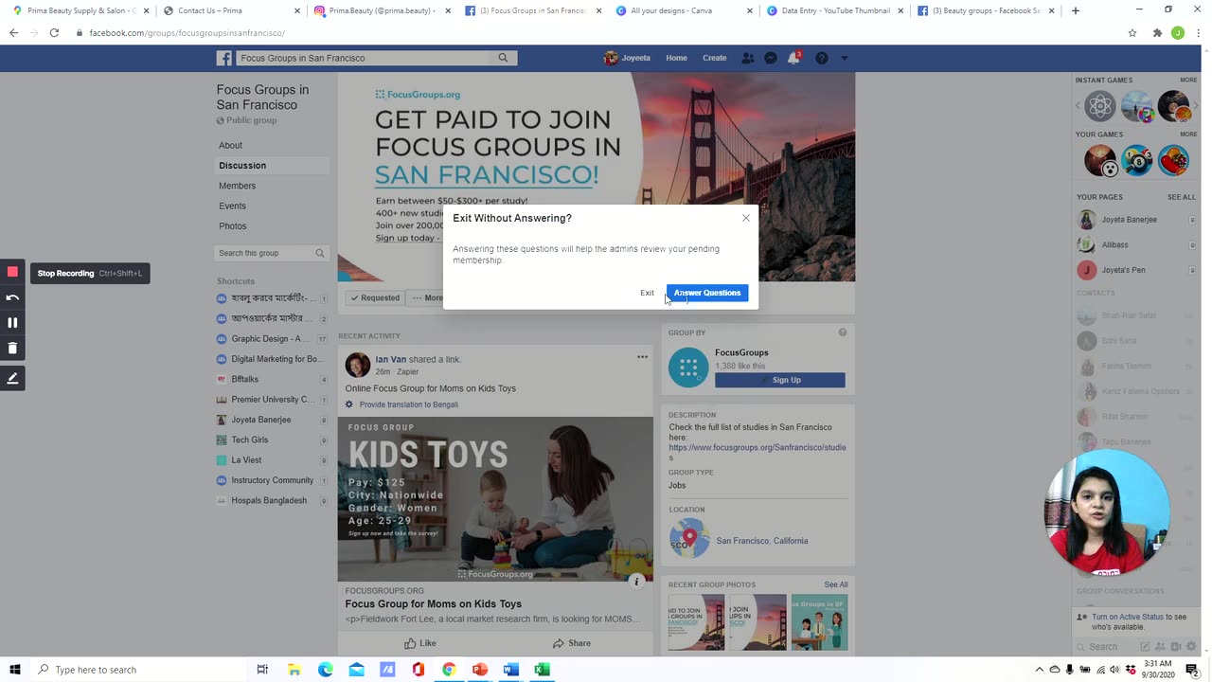Open the atom instant game icon
This screenshot has width=1212, height=682.
pos(1100,106)
